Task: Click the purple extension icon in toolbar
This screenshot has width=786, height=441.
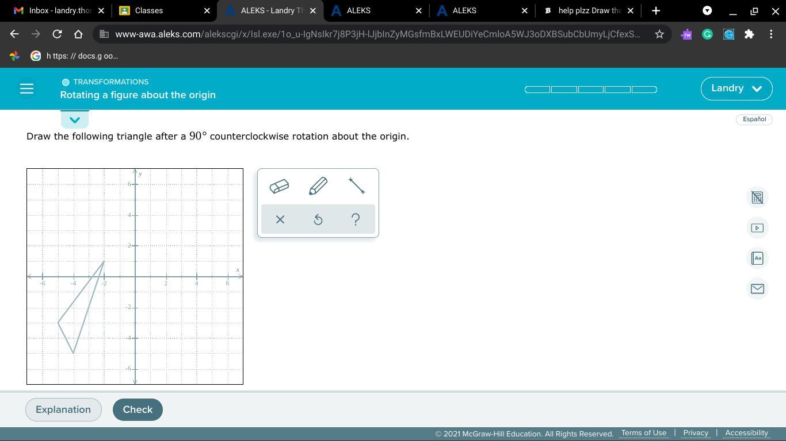Action: pos(686,34)
